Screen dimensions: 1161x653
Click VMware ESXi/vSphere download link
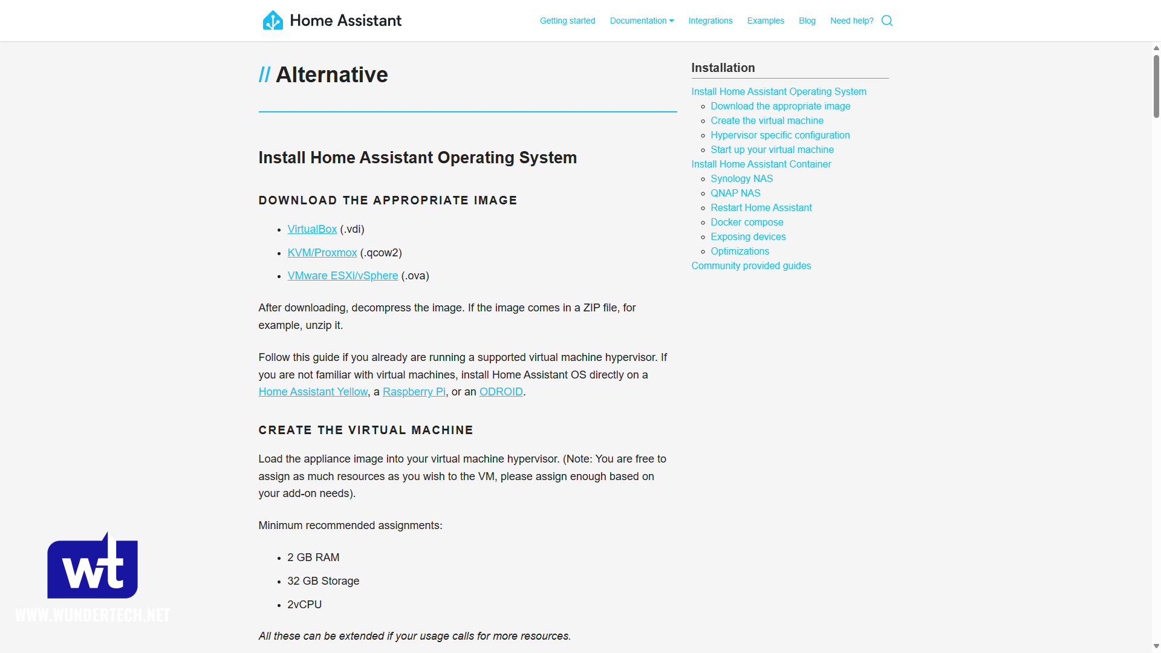(x=343, y=275)
